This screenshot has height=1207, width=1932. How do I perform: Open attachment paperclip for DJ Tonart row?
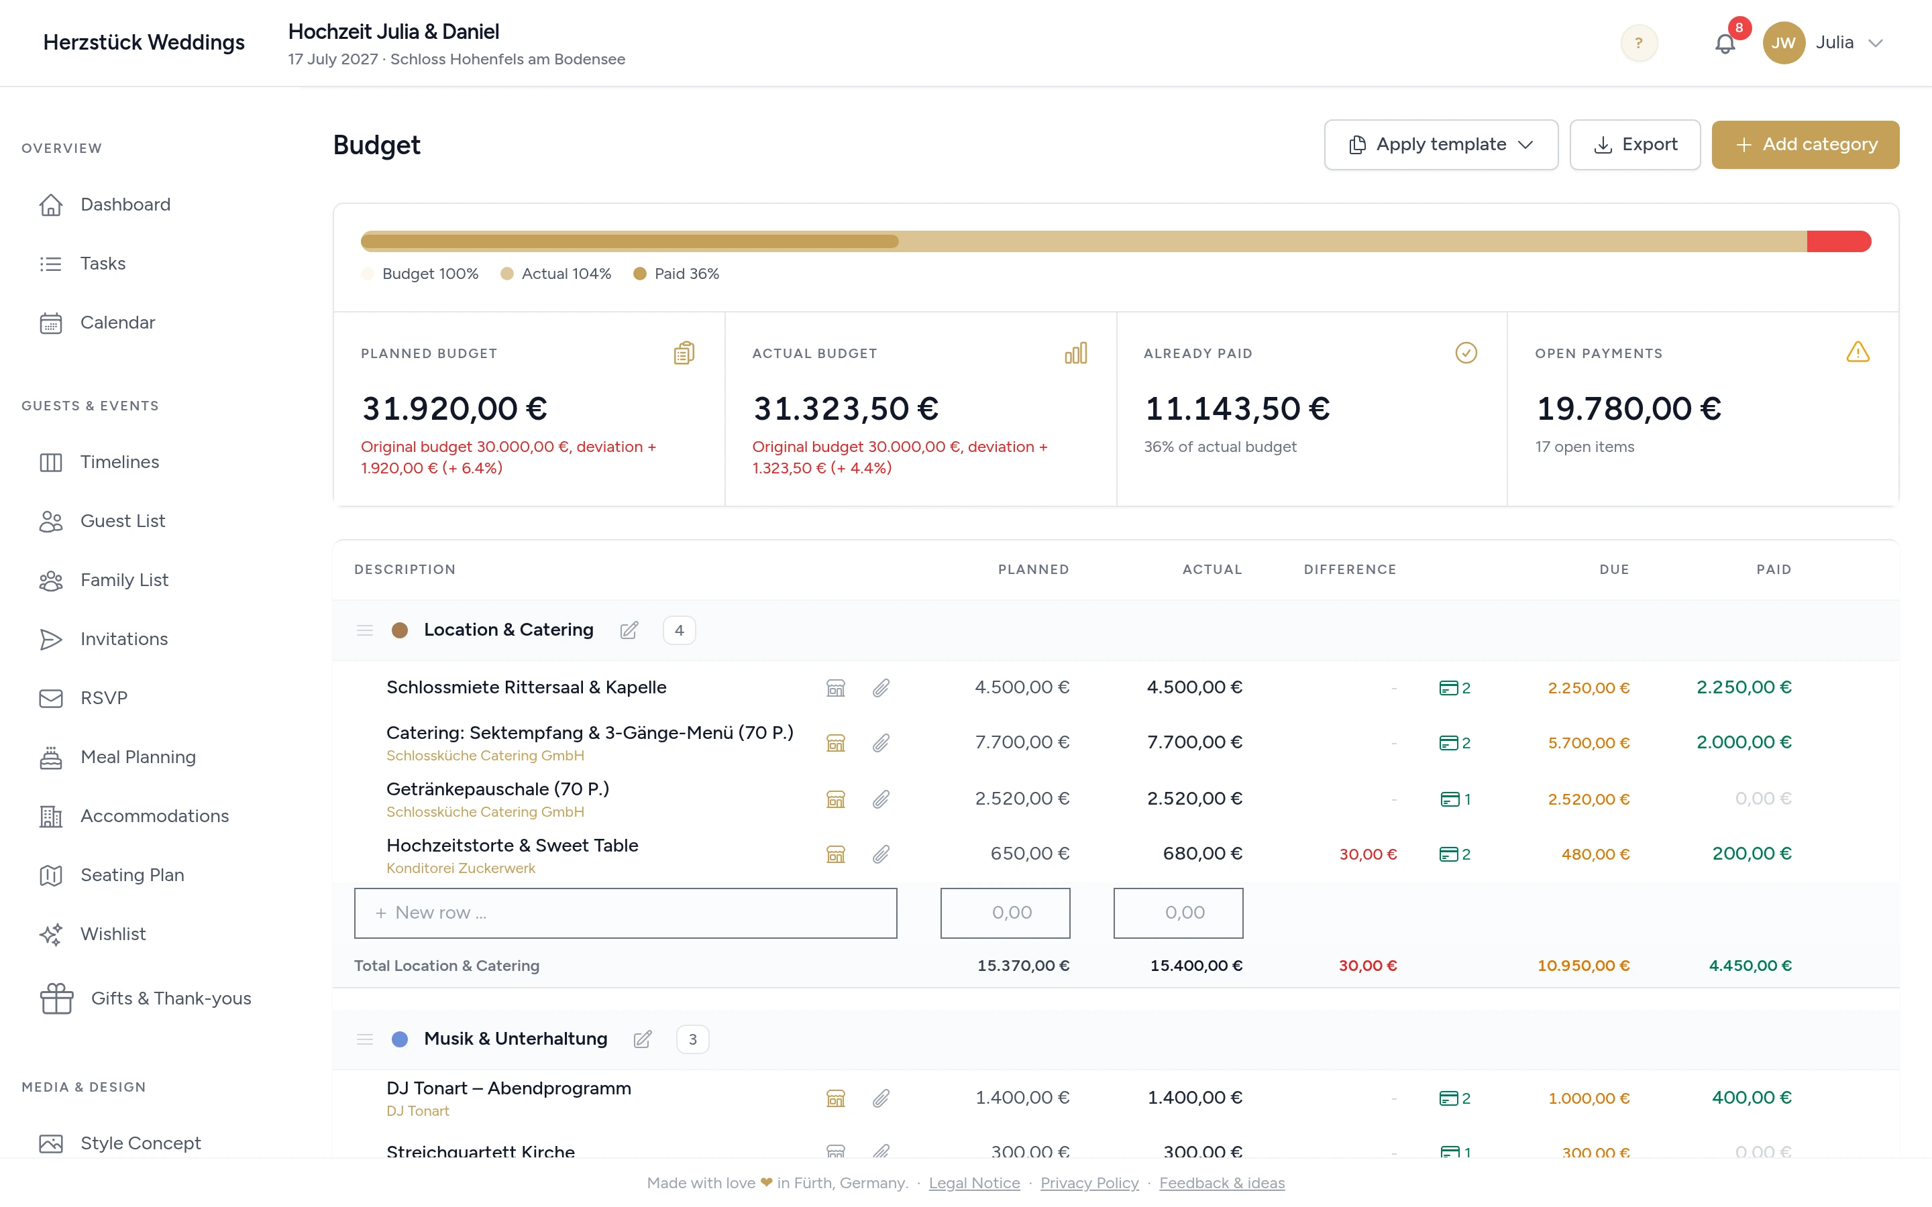[x=881, y=1098]
